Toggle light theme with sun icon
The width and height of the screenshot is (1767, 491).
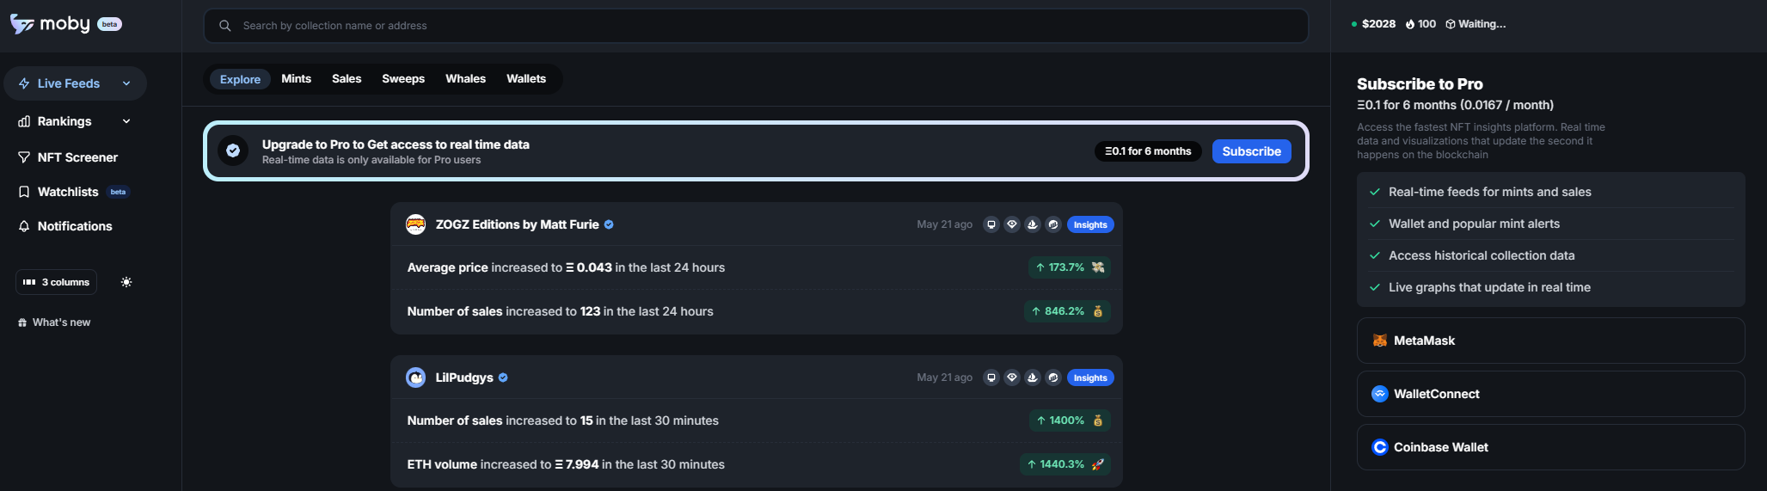pos(126,282)
